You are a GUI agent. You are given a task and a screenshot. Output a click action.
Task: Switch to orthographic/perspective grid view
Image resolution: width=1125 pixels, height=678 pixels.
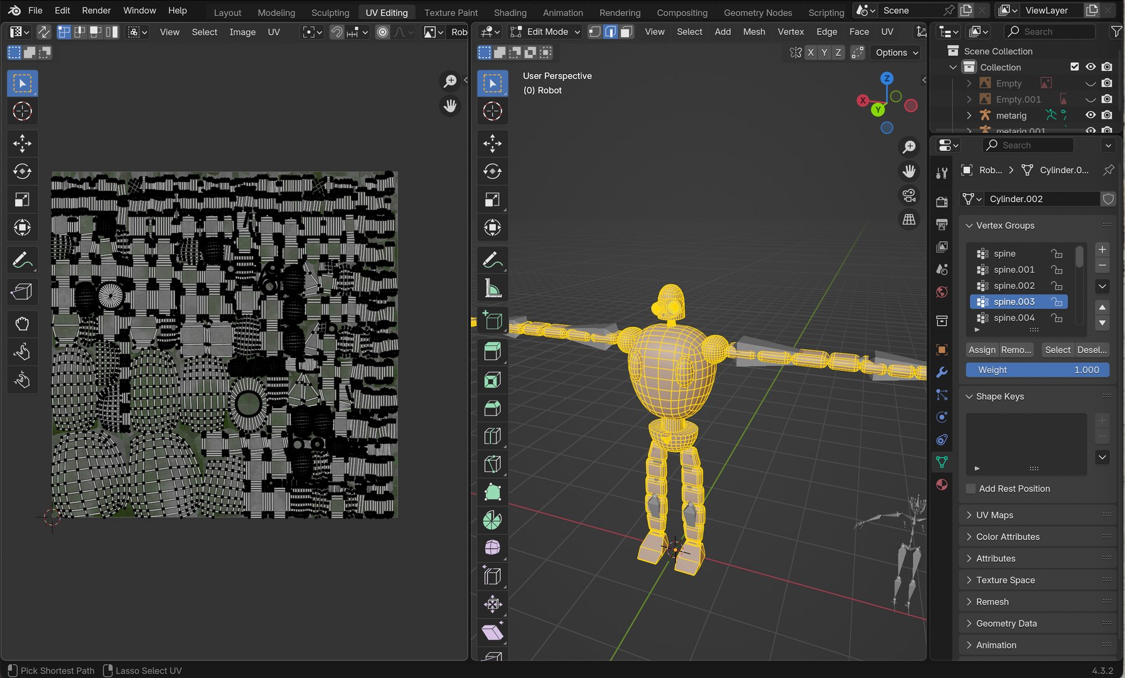click(909, 220)
